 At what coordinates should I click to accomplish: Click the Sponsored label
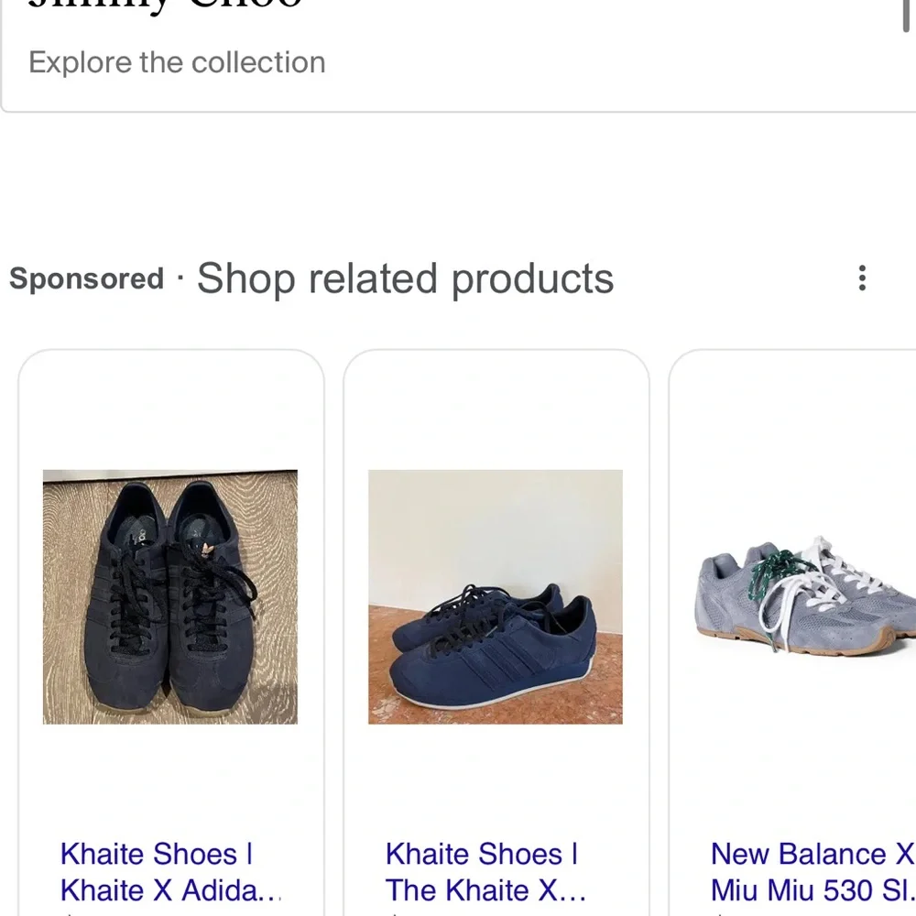point(85,278)
